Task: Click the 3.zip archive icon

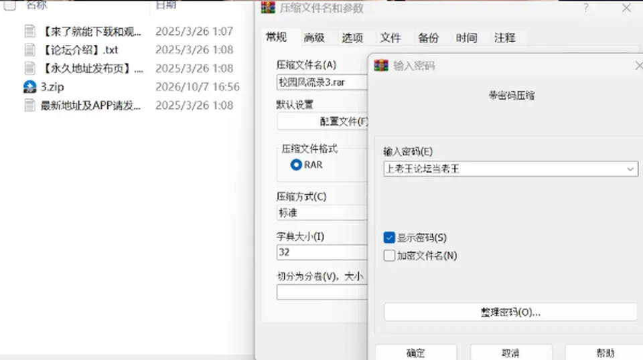Action: point(29,87)
